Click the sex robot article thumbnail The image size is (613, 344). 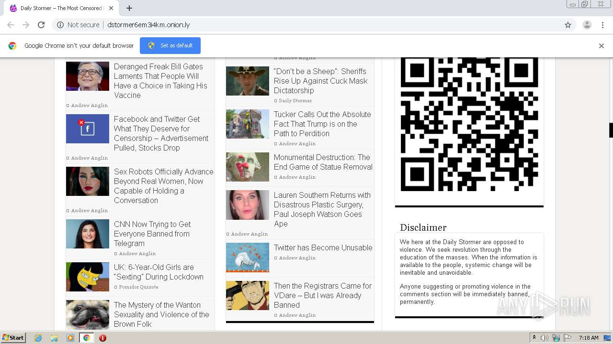point(88,181)
